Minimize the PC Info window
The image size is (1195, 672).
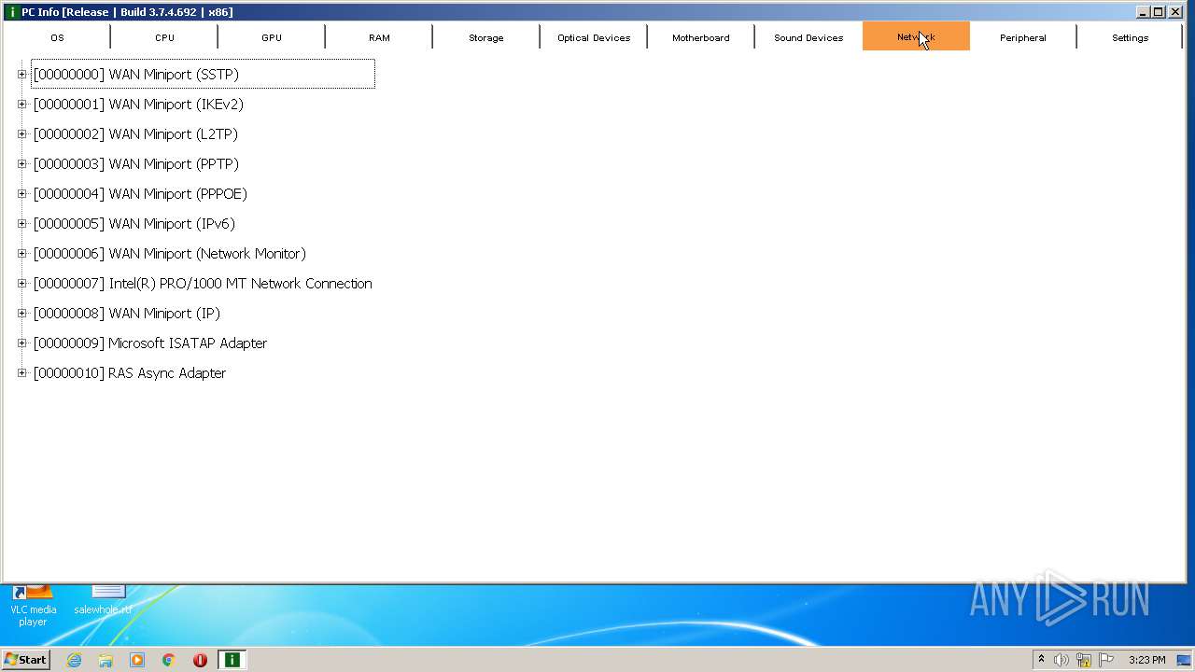1143,12
